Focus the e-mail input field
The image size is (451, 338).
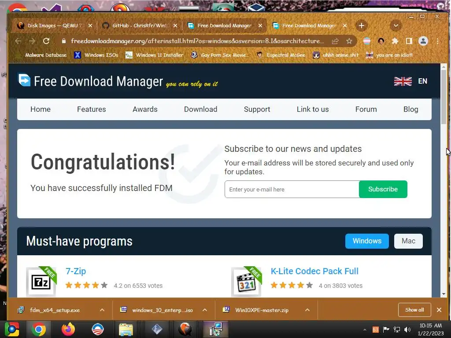(292, 189)
